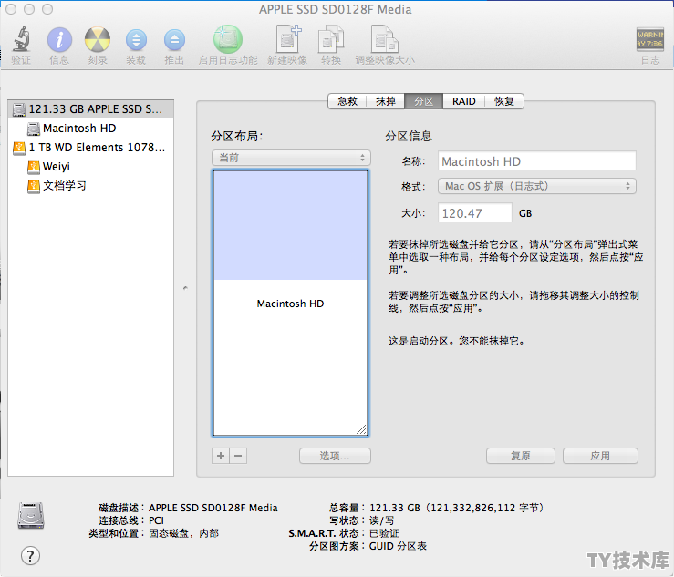Select the 文档学习 volume

pyautogui.click(x=90, y=186)
